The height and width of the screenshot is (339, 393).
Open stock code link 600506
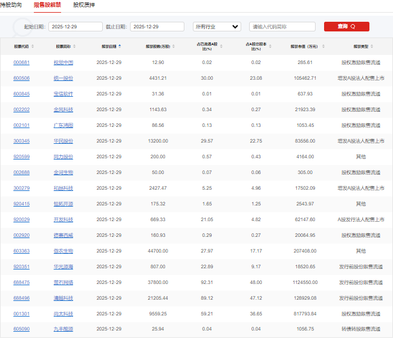coord(21,78)
